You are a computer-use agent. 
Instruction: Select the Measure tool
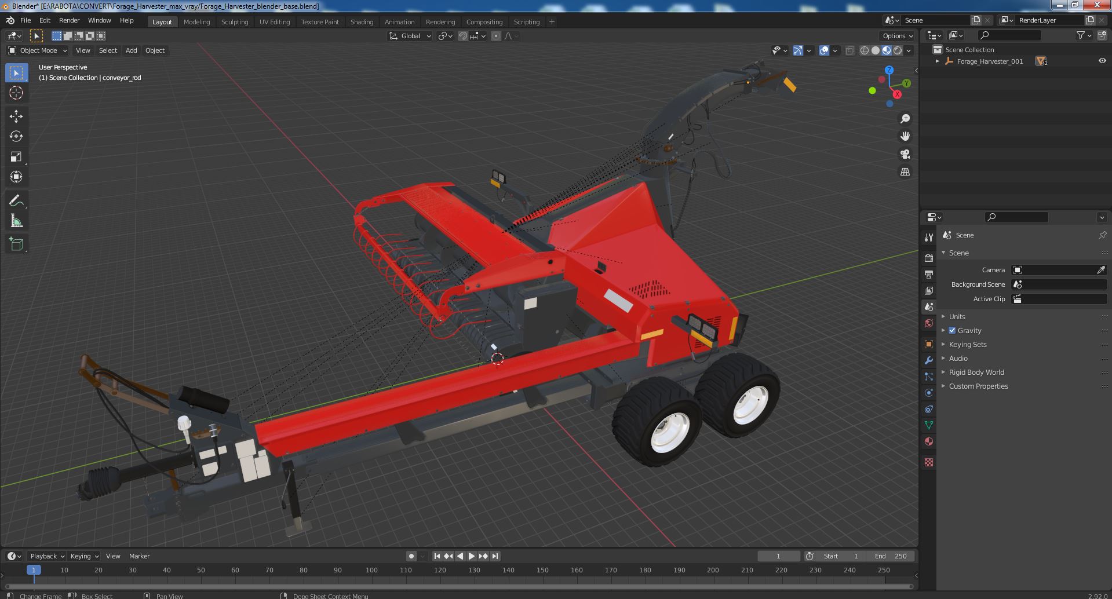(x=16, y=221)
